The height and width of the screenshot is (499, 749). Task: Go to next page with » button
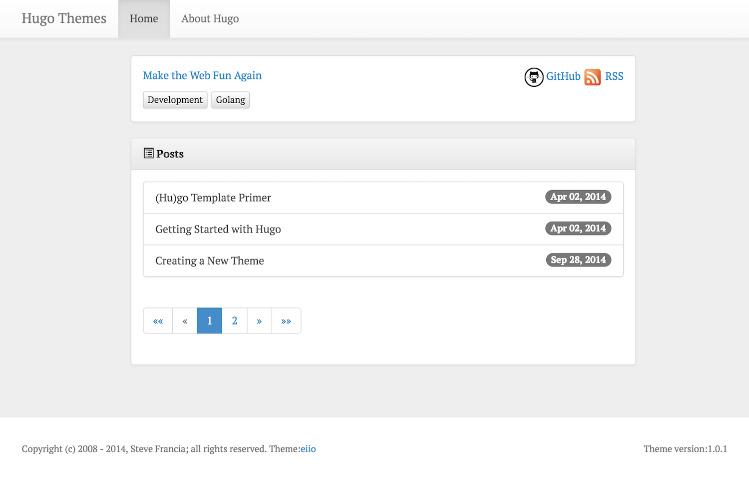(259, 321)
